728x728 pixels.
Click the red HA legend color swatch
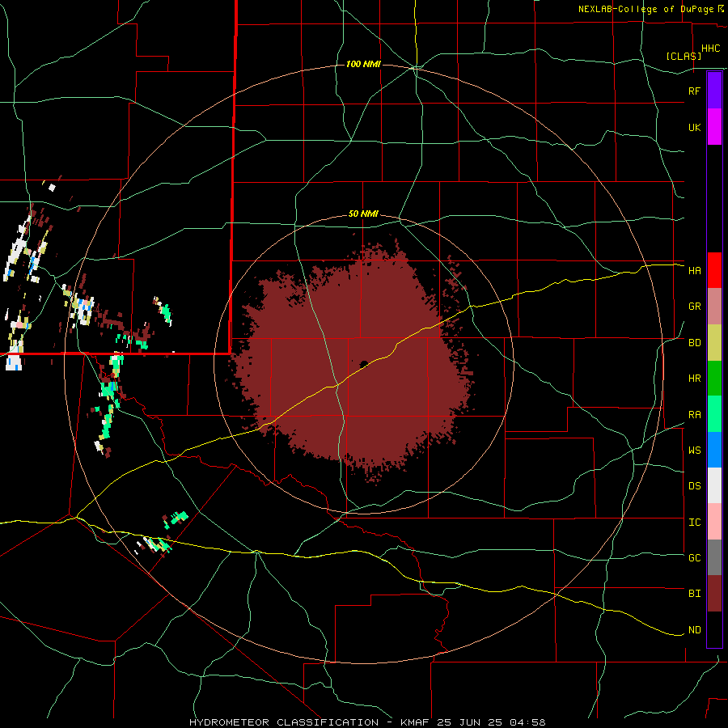(x=714, y=270)
